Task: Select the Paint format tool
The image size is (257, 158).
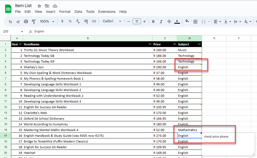Action: (33, 21)
